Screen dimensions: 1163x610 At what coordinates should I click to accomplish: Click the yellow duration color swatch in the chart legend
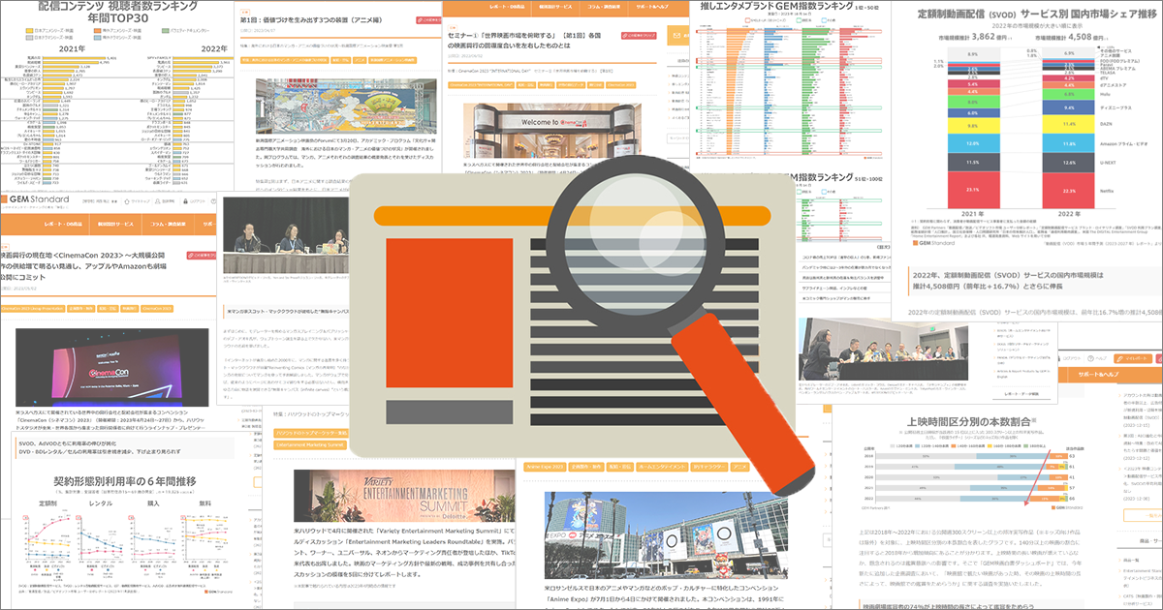tap(990, 445)
